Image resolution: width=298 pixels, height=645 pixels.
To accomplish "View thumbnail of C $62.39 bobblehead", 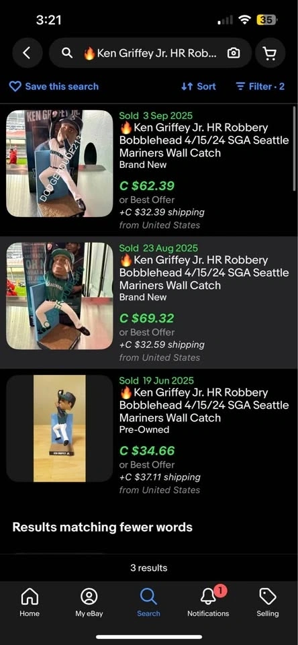I will [60, 163].
